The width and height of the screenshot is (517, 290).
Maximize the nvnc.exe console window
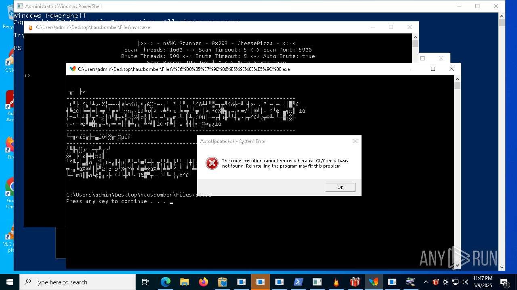391,27
